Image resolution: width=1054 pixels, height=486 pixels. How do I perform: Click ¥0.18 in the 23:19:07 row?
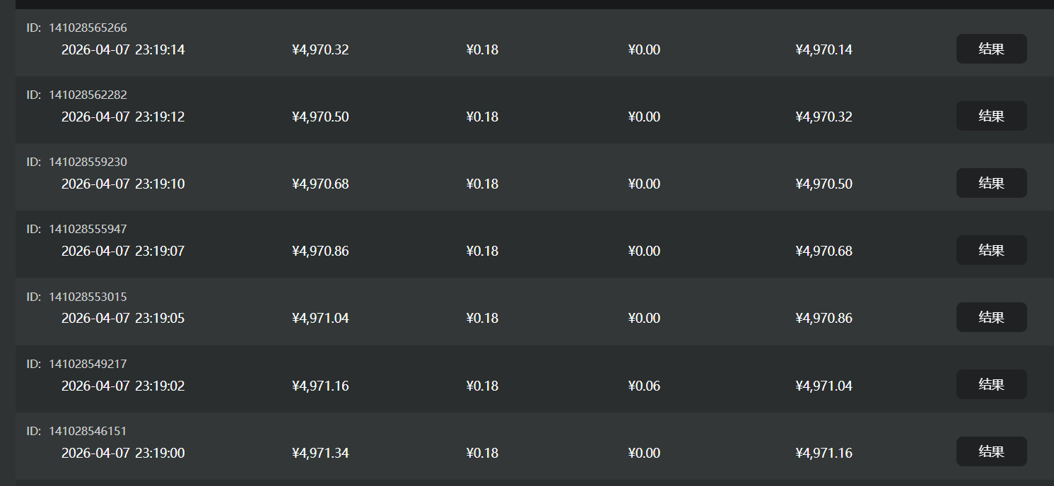[482, 251]
